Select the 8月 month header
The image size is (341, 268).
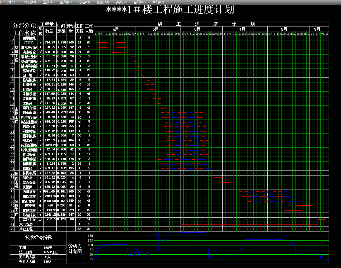click(x=284, y=29)
